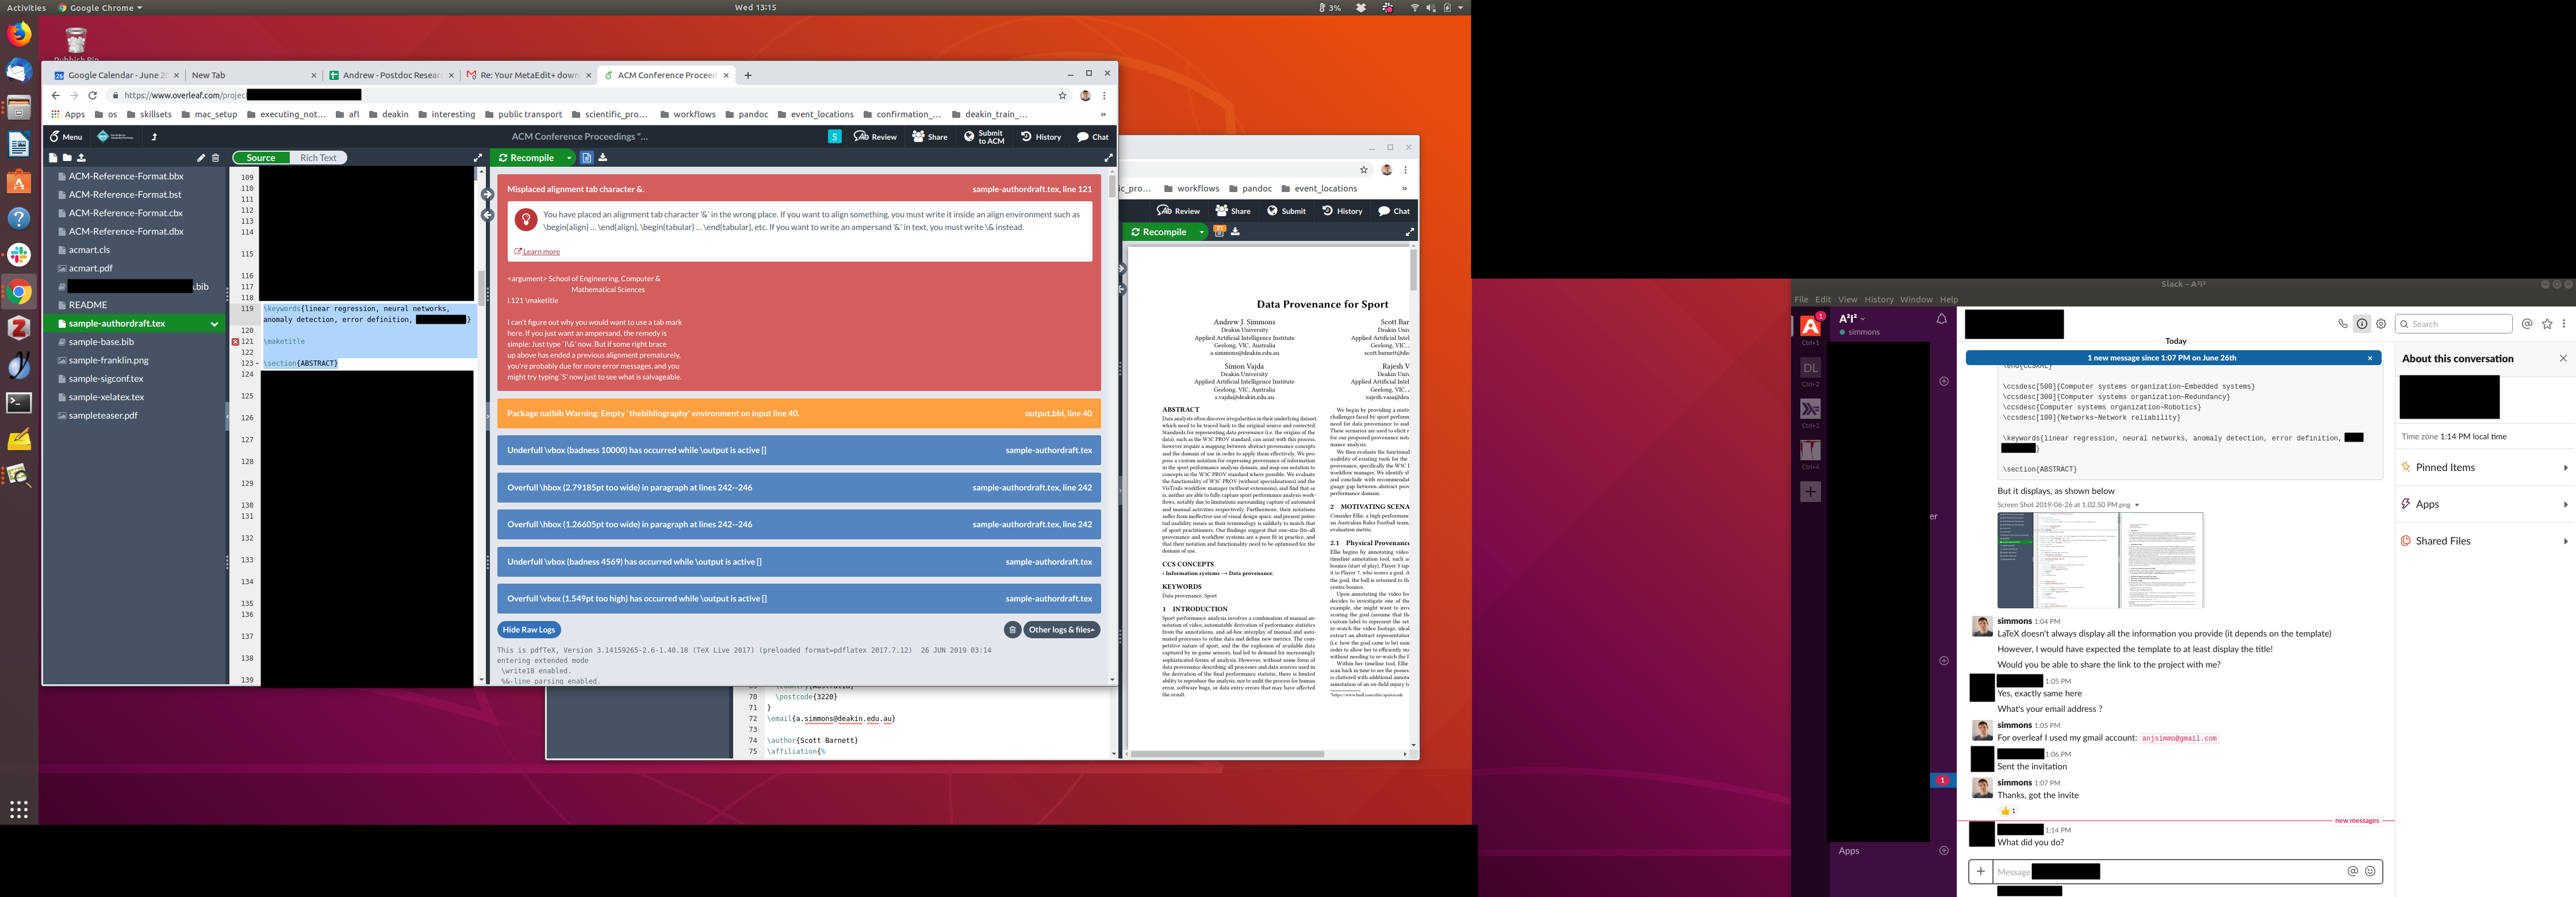Image resolution: width=2576 pixels, height=897 pixels.
Task: Toggle the Slack conversation details info button
Action: click(2362, 324)
